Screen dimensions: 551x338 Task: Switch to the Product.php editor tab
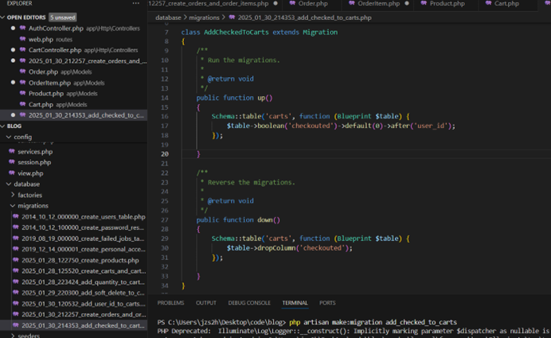click(446, 4)
